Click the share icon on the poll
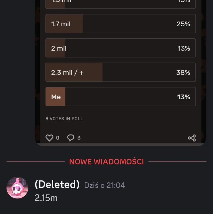The width and height of the screenshot is (213, 214). click(x=192, y=138)
